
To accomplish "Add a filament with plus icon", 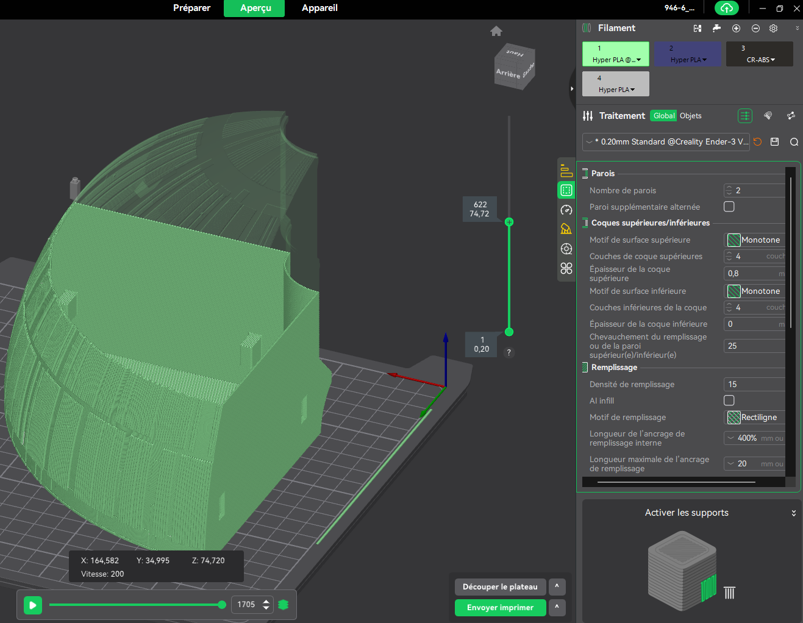I will click(736, 28).
